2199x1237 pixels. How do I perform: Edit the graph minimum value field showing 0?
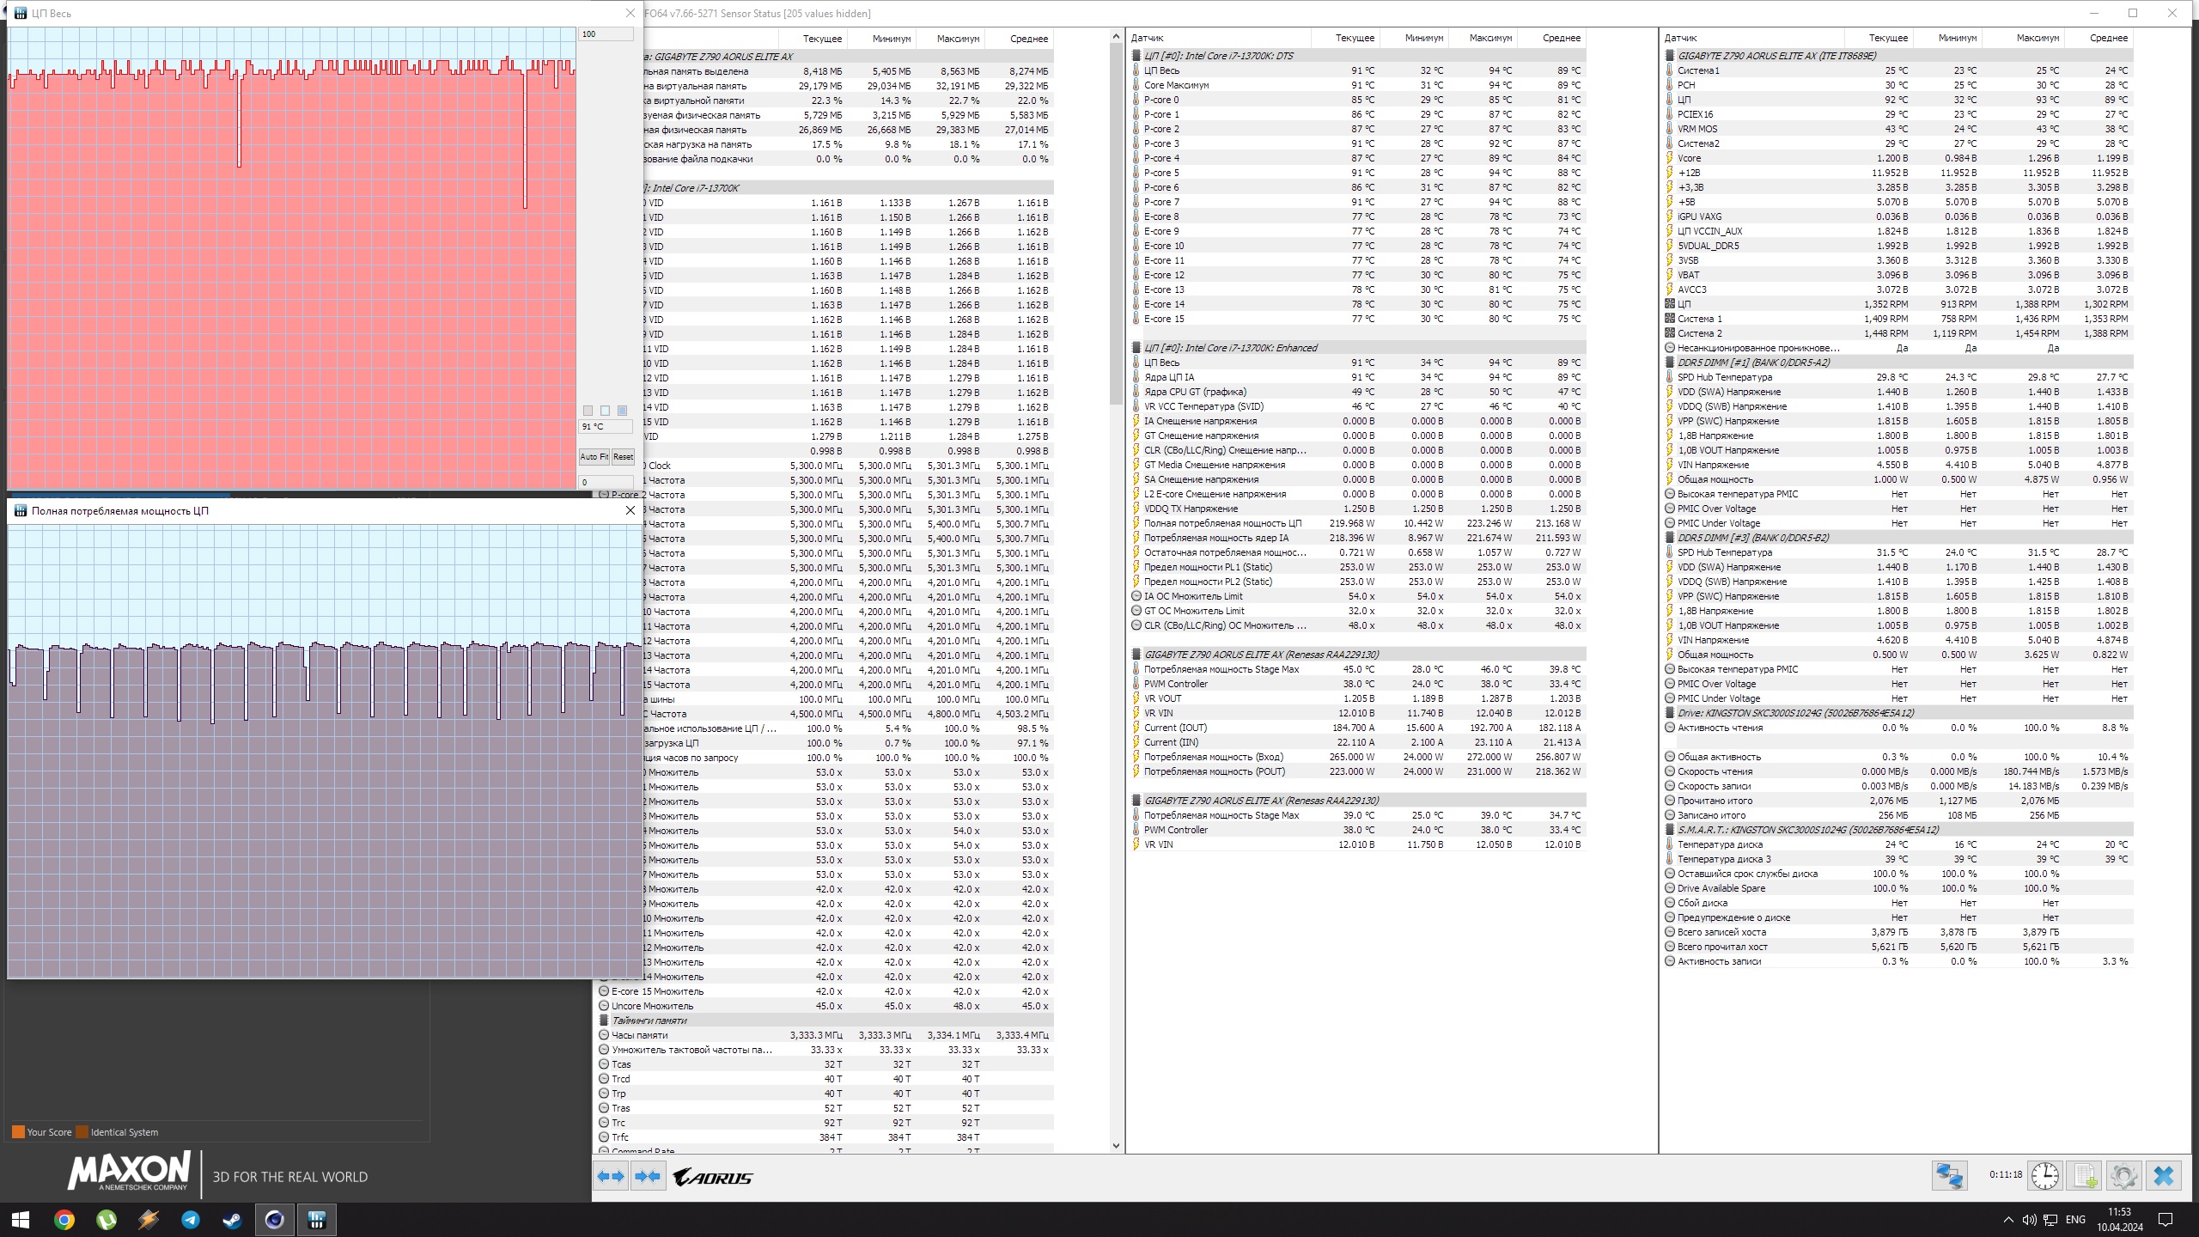(606, 482)
